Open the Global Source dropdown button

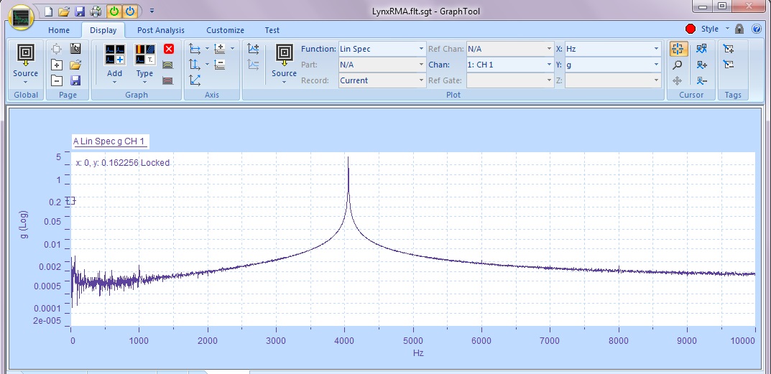point(26,64)
